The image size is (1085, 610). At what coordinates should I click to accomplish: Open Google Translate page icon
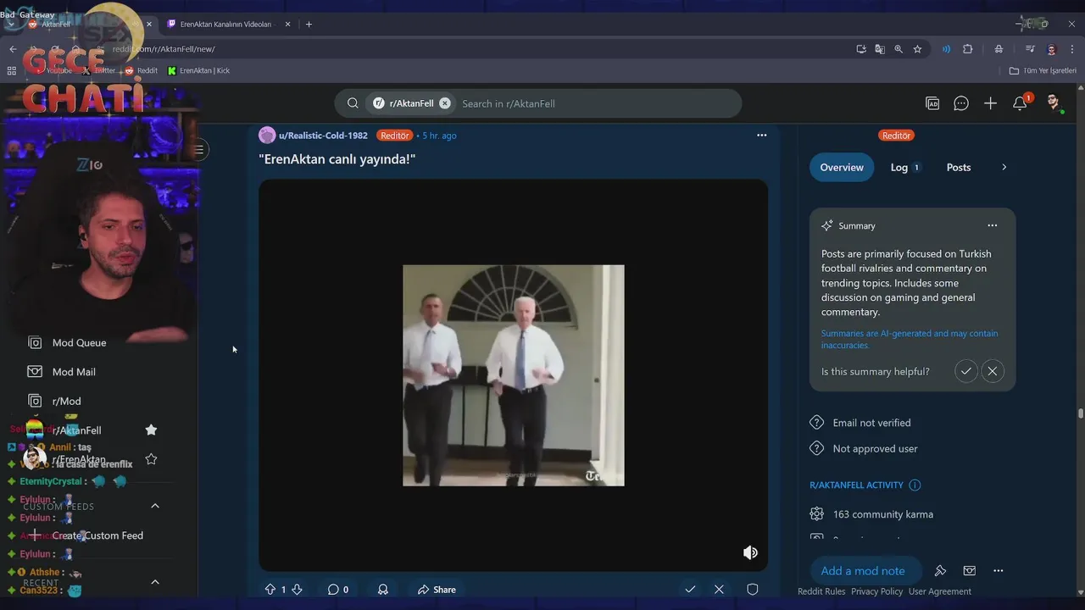(x=880, y=49)
